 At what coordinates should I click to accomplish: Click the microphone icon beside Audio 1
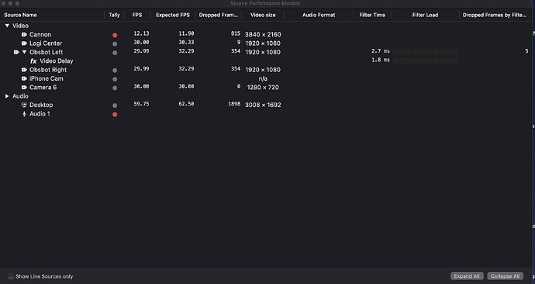(x=24, y=114)
